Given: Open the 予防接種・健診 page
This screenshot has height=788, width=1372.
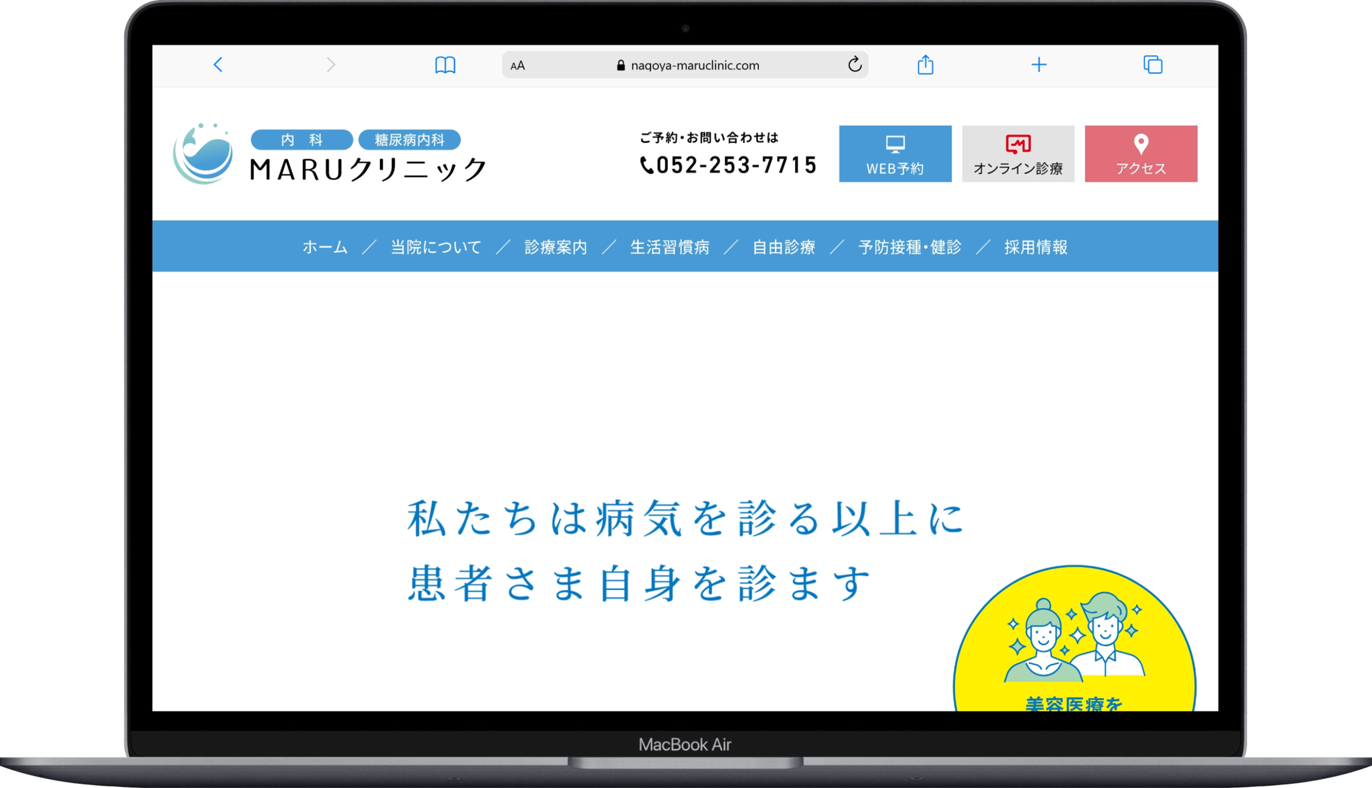Looking at the screenshot, I should pos(910,247).
